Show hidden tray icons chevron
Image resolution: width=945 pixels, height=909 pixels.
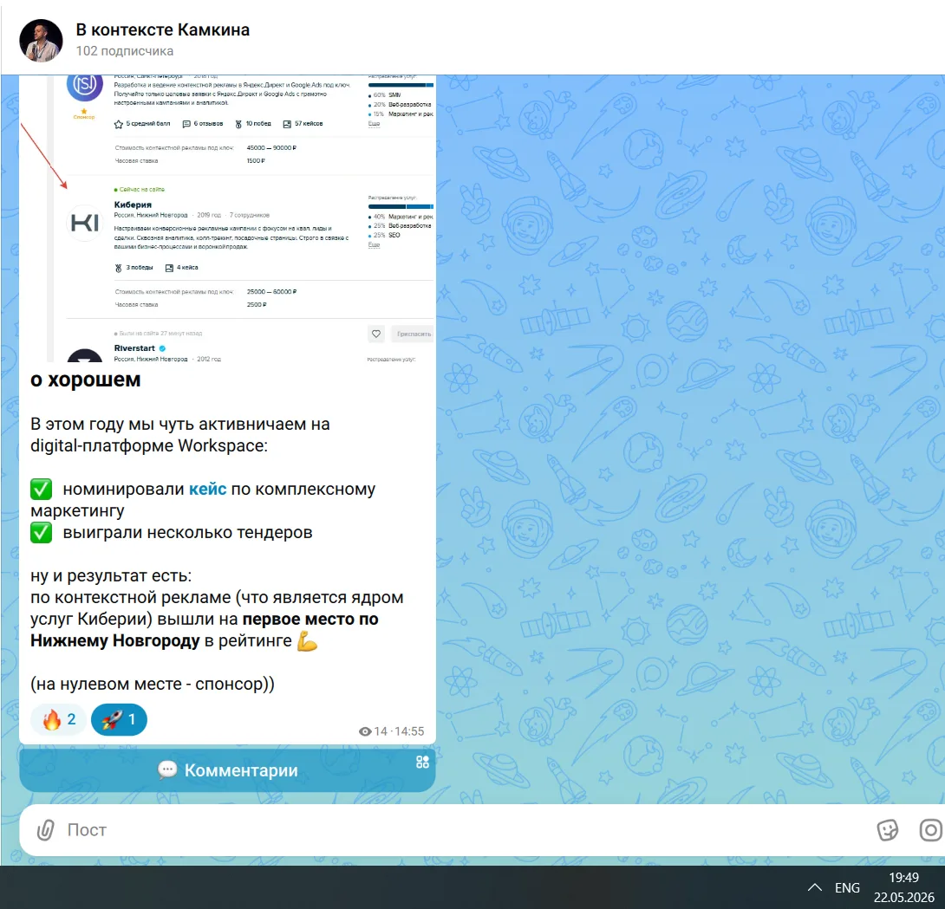814,887
